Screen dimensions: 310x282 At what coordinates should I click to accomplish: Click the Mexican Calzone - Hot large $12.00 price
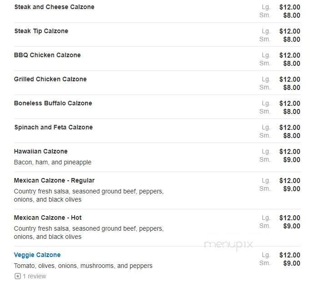(290, 218)
